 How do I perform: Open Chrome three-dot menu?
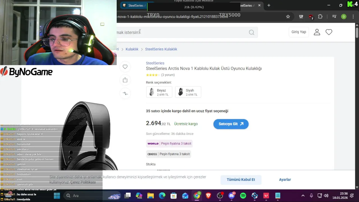353,17
